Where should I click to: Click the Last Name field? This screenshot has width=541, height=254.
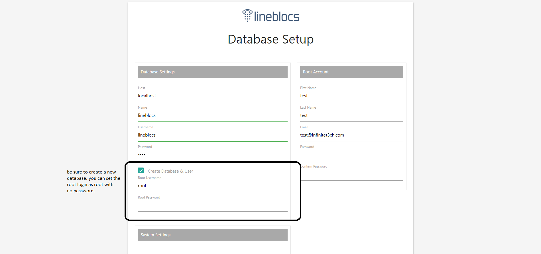(351, 115)
